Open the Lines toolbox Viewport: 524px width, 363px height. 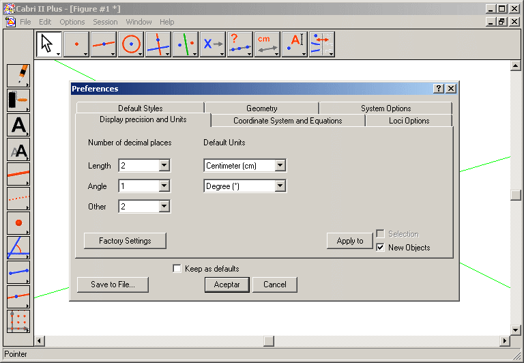104,44
